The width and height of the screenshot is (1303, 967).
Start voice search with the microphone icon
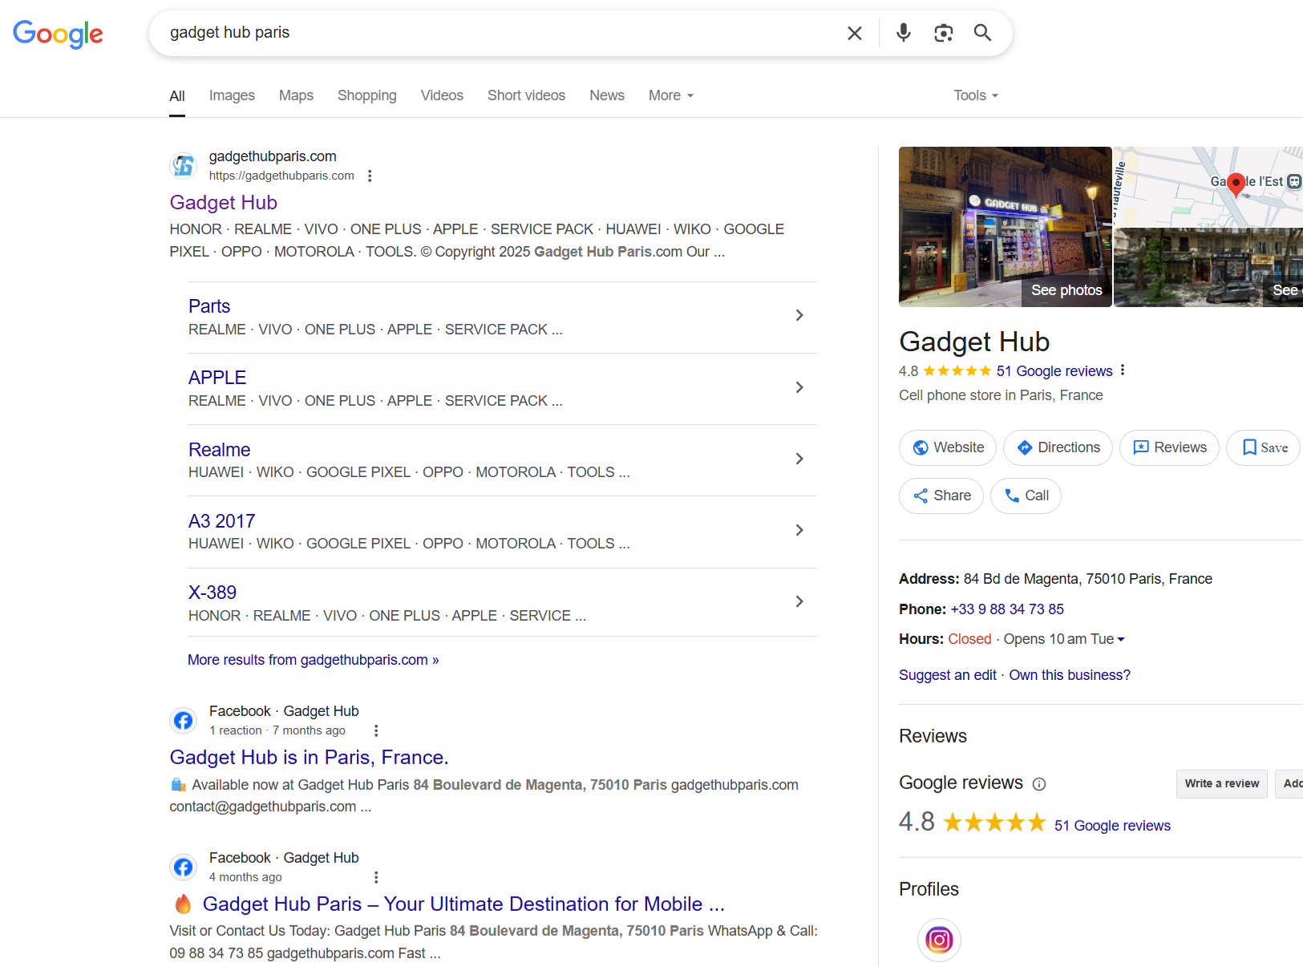click(904, 33)
